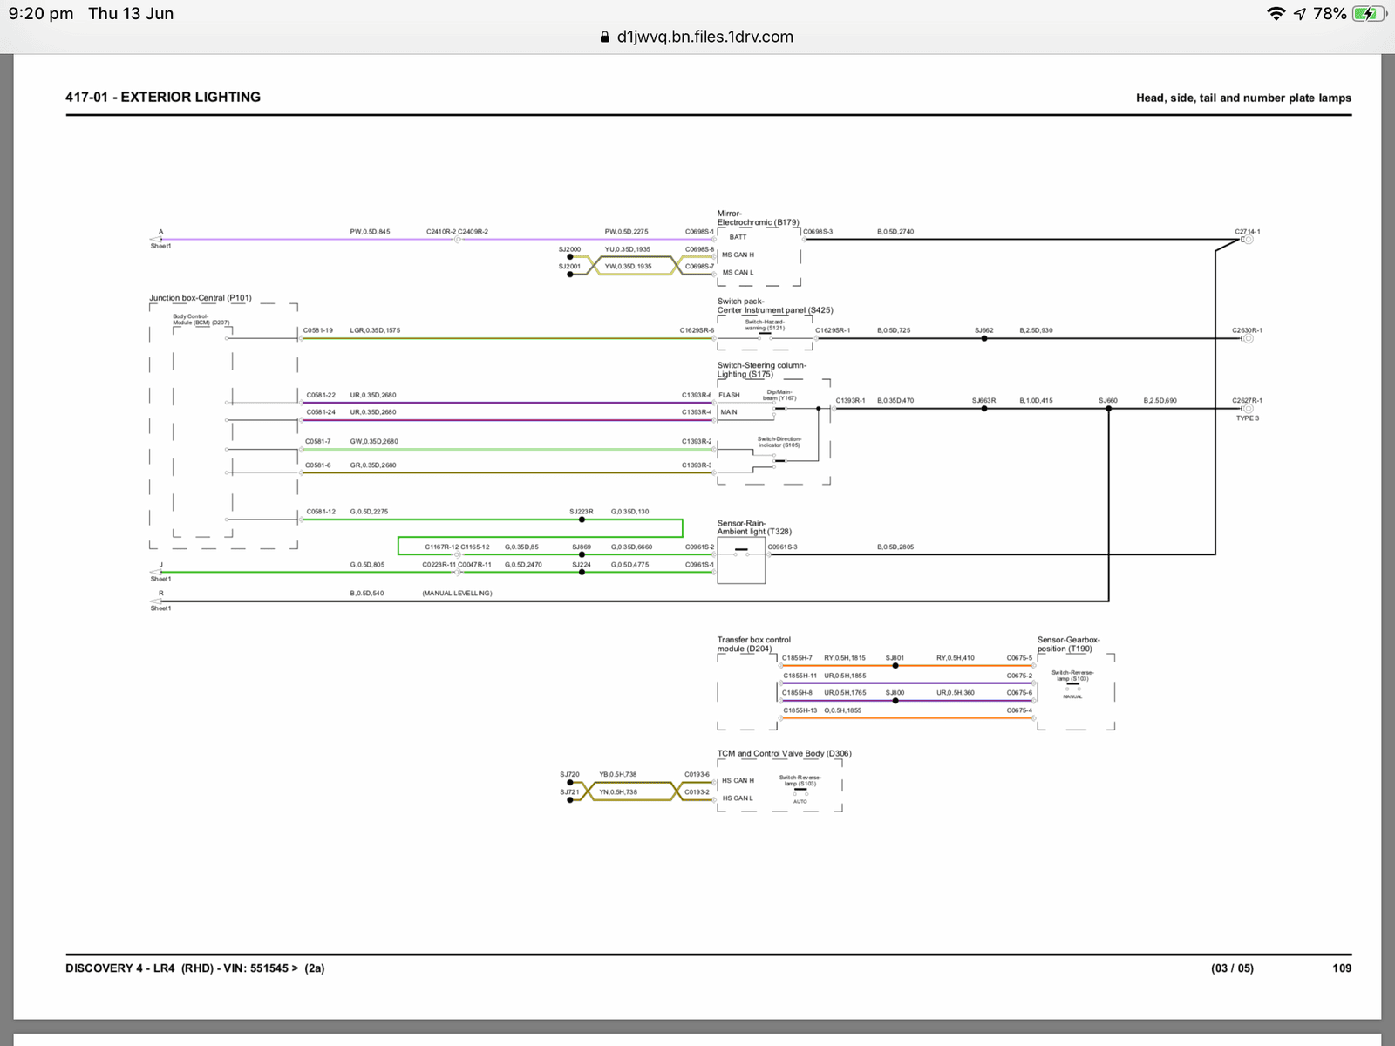Tap connector label C0581-24
The width and height of the screenshot is (1395, 1046).
[321, 412]
